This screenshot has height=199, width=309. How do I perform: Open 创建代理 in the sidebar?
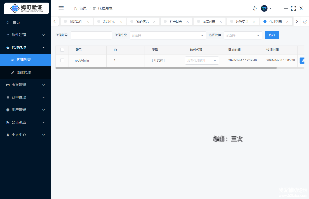click(23, 72)
